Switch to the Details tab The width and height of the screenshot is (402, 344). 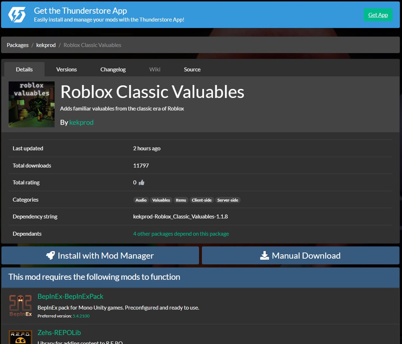pyautogui.click(x=24, y=69)
